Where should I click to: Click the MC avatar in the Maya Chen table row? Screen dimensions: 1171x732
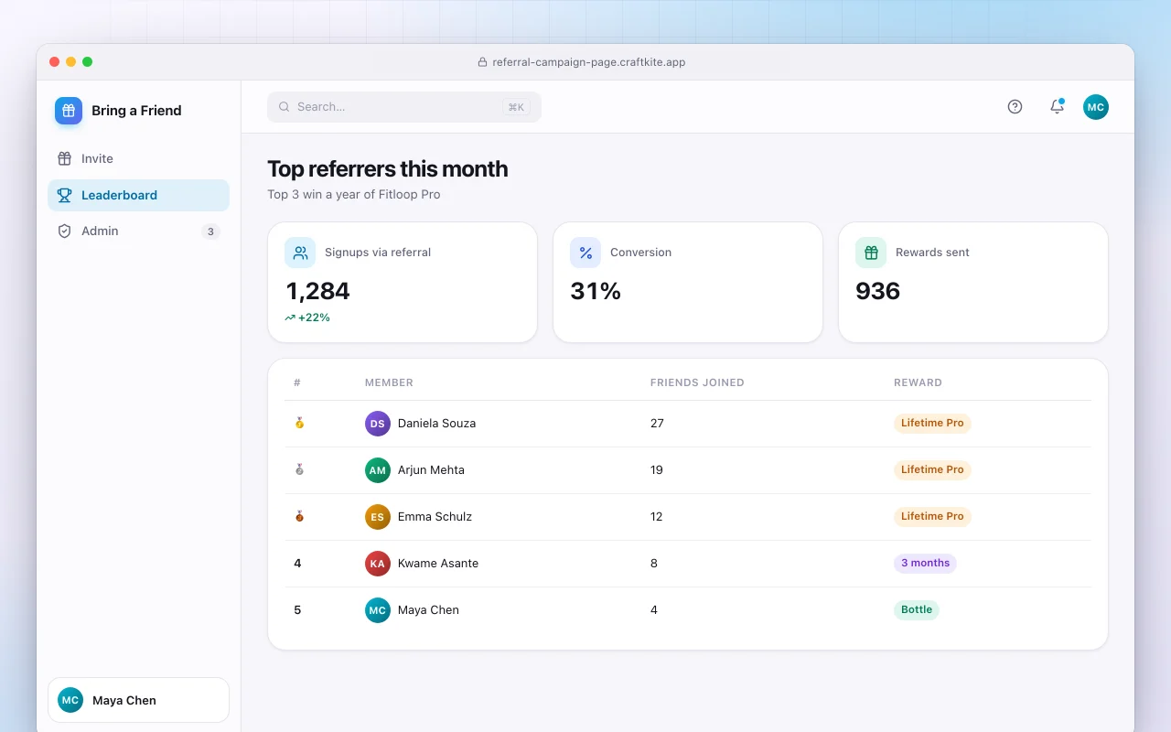(x=378, y=610)
